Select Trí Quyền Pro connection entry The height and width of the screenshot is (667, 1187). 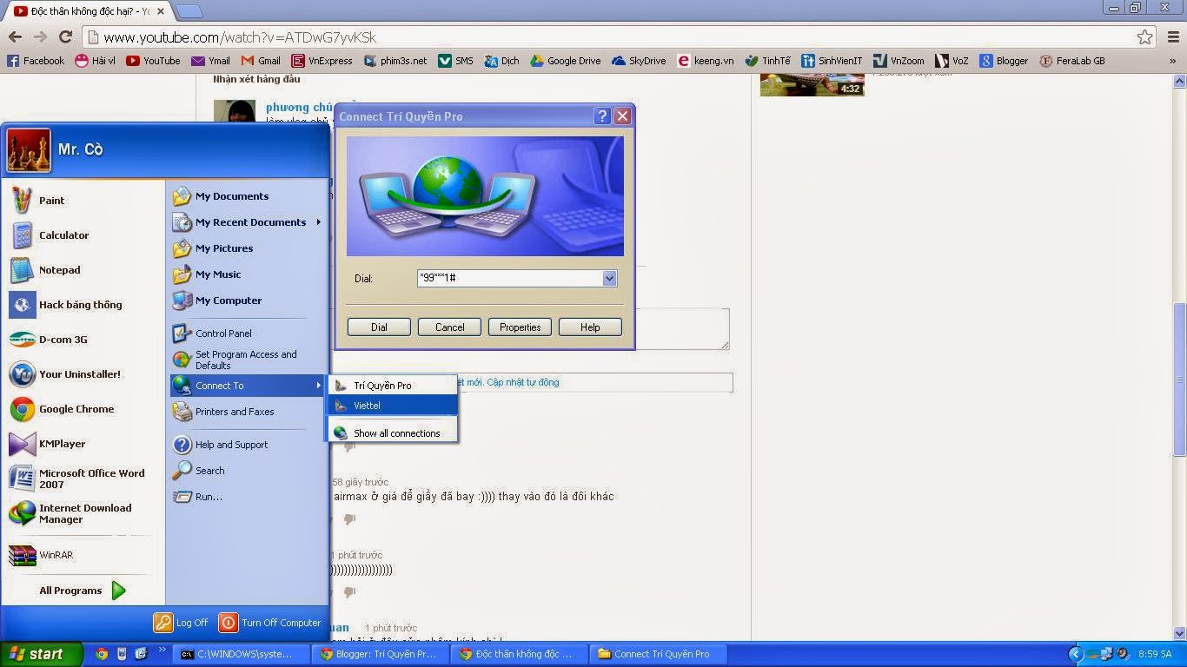click(x=392, y=386)
